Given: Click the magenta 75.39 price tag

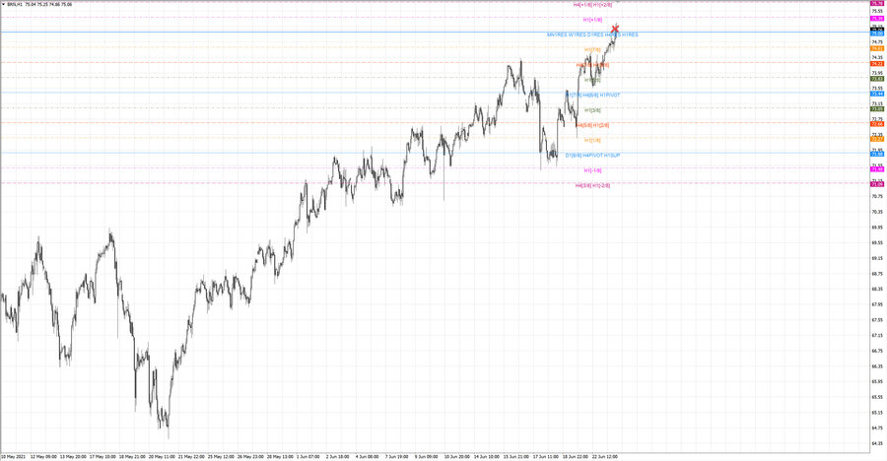Looking at the screenshot, I should point(877,19).
